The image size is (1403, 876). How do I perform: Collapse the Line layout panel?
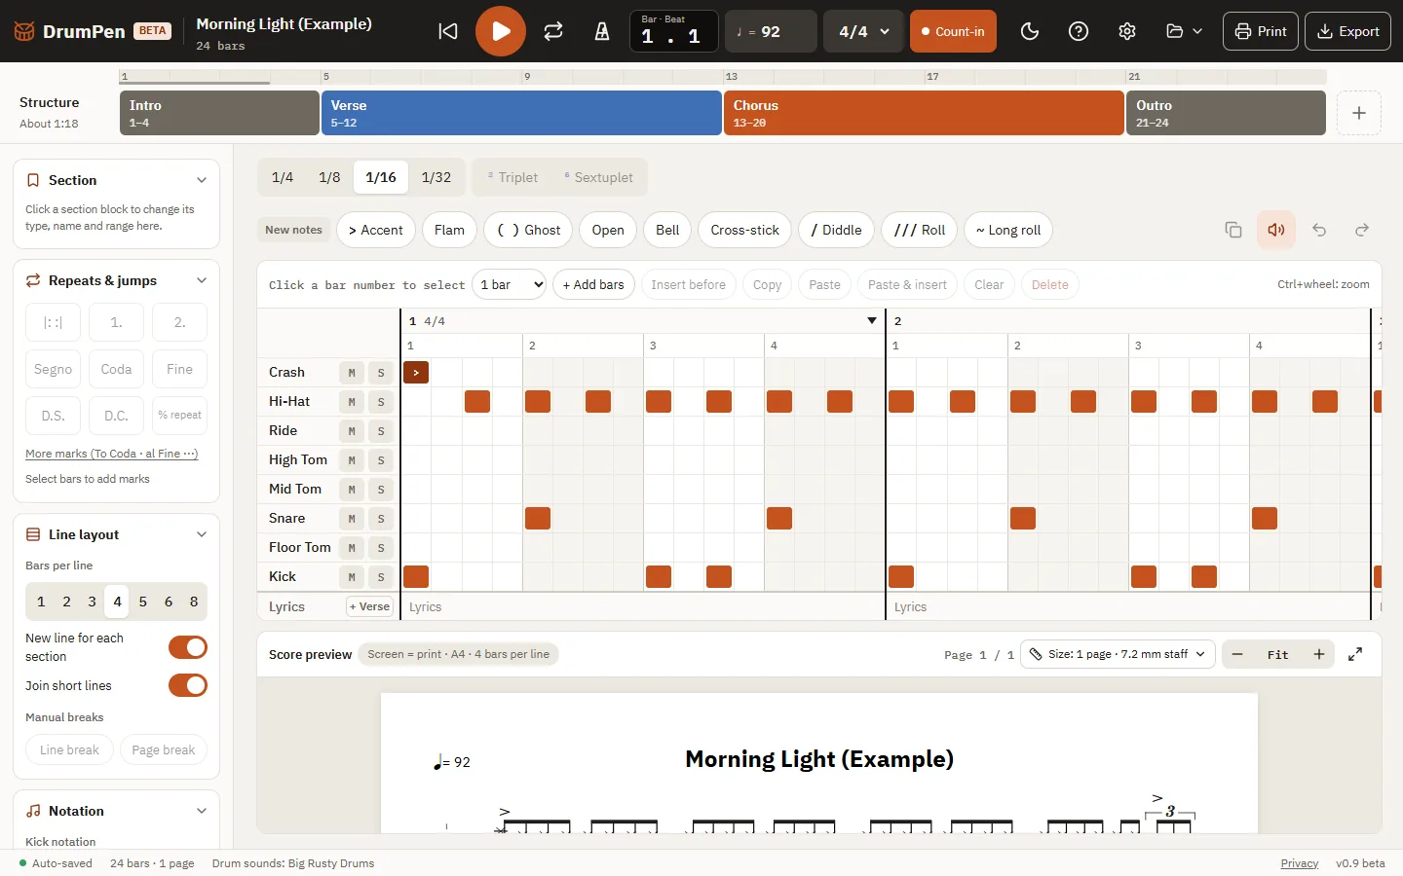click(202, 534)
